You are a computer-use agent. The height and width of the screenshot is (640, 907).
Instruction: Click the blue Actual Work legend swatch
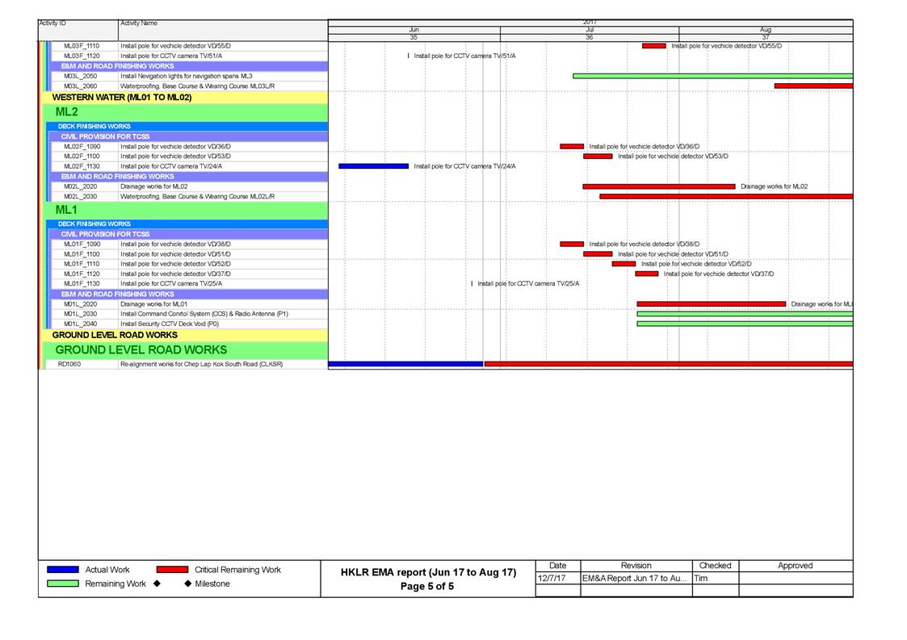pos(63,570)
